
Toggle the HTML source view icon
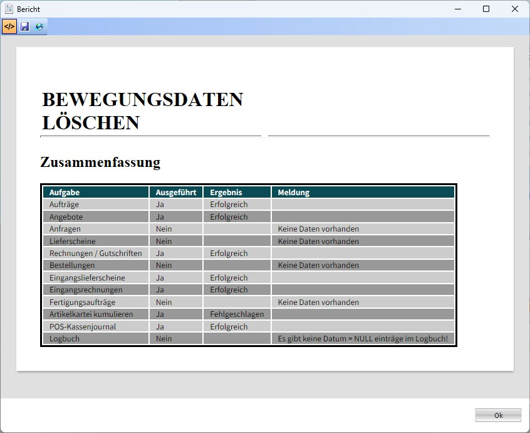coord(9,26)
